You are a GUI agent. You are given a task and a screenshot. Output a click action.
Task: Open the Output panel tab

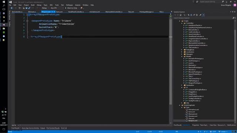point(43,128)
